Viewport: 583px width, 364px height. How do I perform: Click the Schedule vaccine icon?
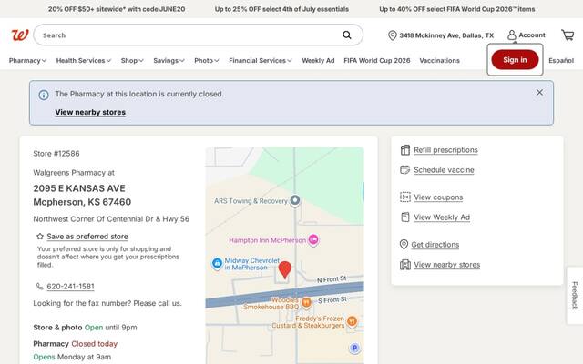click(404, 170)
